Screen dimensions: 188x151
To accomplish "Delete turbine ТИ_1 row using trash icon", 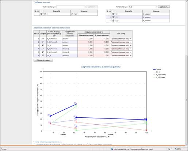I will [41, 14].
